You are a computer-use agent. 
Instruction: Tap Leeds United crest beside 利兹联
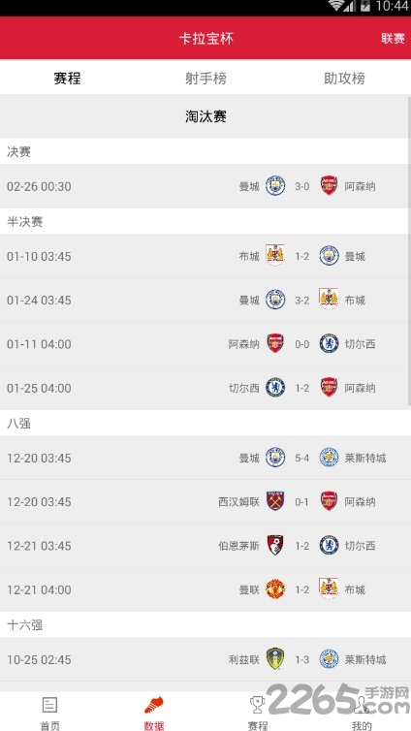(275, 658)
